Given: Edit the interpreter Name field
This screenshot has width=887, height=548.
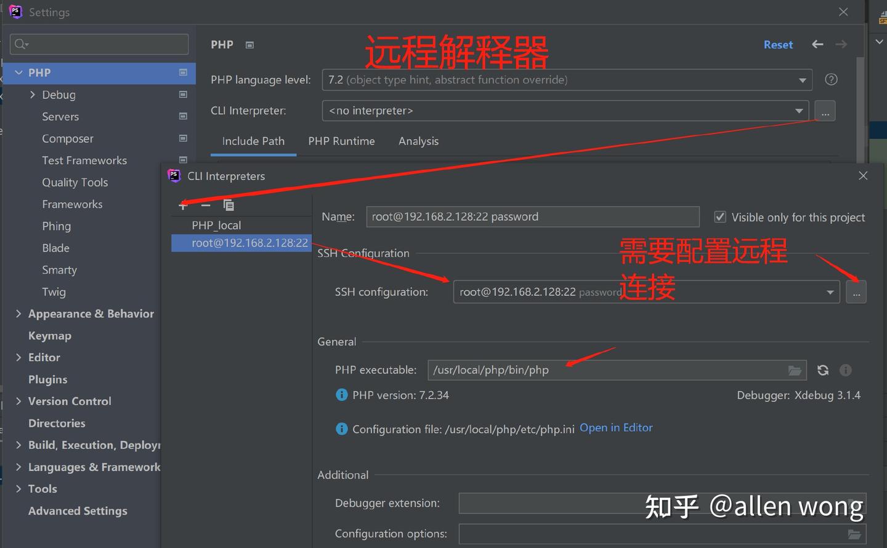Looking at the screenshot, I should pos(533,216).
